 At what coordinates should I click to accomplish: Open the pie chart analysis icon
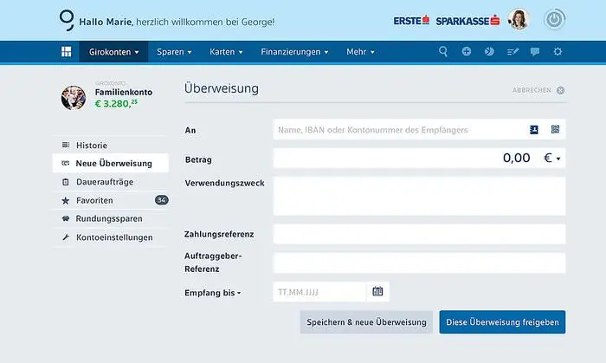489,51
